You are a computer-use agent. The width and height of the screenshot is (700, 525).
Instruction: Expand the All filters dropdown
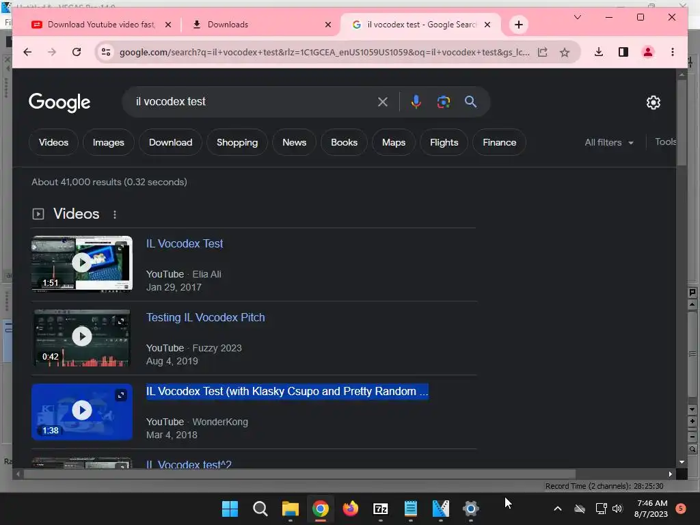(609, 142)
